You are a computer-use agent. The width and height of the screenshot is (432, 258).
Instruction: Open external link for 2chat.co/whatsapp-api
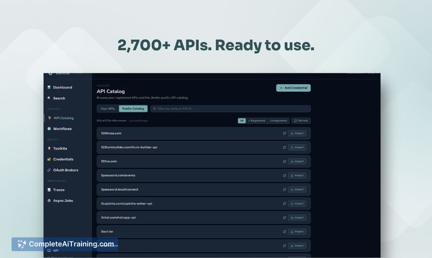click(x=284, y=218)
